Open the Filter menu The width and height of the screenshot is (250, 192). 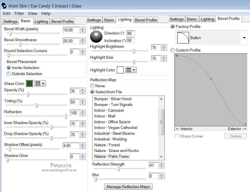(19, 14)
